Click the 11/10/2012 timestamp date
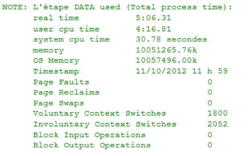 coord(161,71)
